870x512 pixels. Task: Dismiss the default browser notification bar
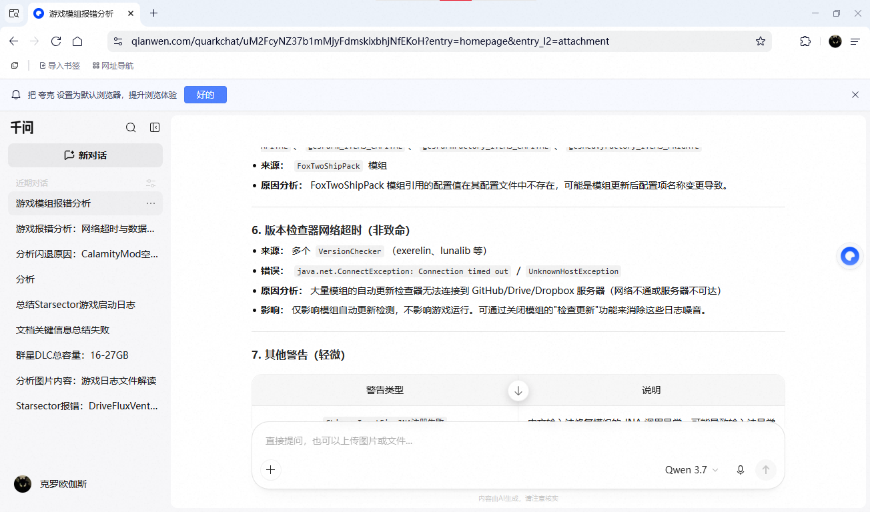pyautogui.click(x=855, y=95)
